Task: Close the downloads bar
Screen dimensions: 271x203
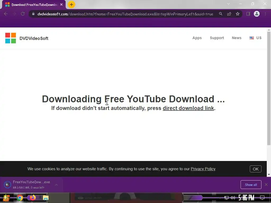Action: tap(266, 185)
